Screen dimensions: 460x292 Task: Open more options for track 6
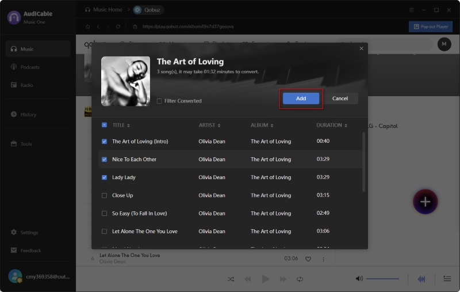(x=323, y=259)
